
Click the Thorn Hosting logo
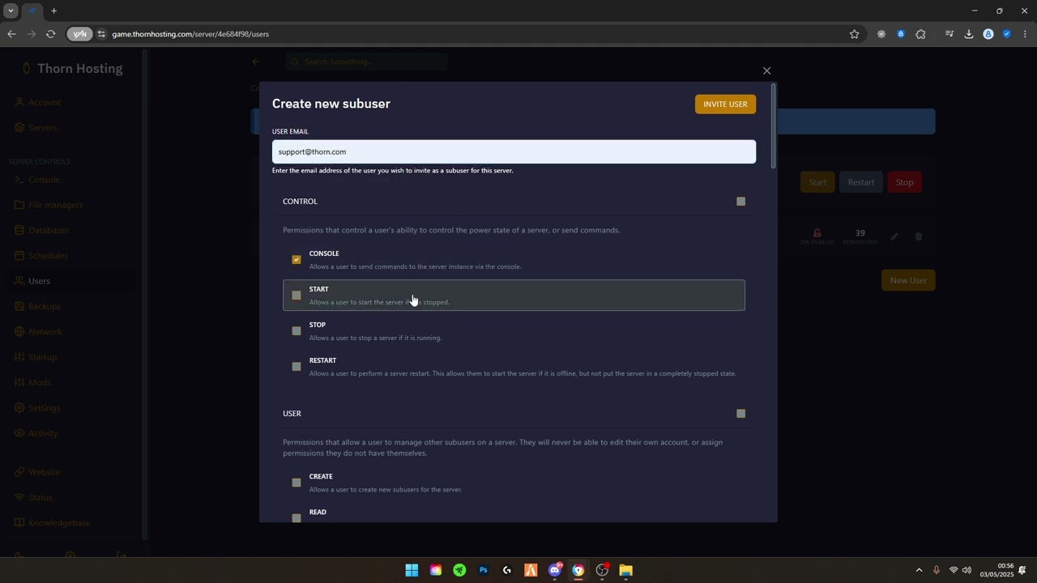72,69
